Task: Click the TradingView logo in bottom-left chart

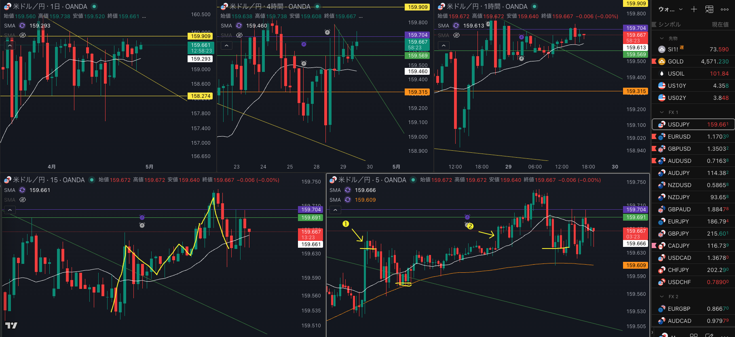Action: [x=11, y=325]
